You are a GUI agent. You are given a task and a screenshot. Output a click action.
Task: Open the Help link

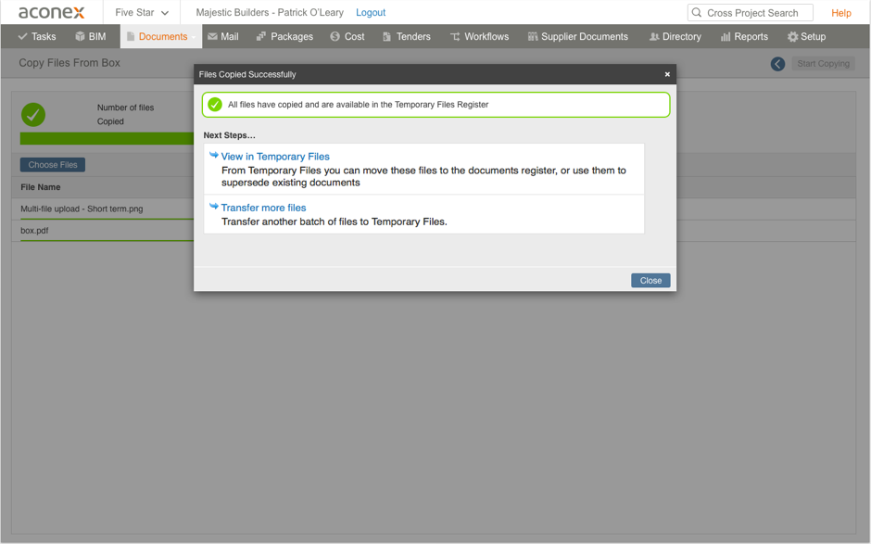(841, 13)
